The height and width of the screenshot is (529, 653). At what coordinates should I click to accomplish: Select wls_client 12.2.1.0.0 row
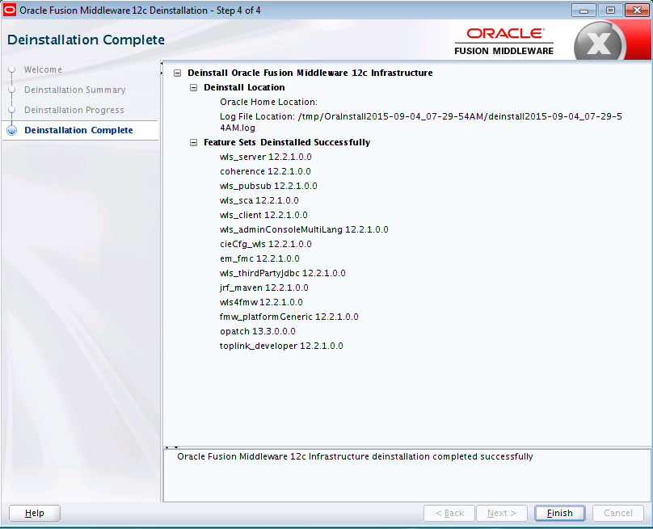[263, 215]
